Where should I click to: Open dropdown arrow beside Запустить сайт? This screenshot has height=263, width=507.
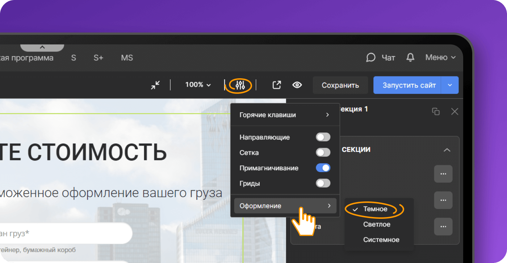450,85
